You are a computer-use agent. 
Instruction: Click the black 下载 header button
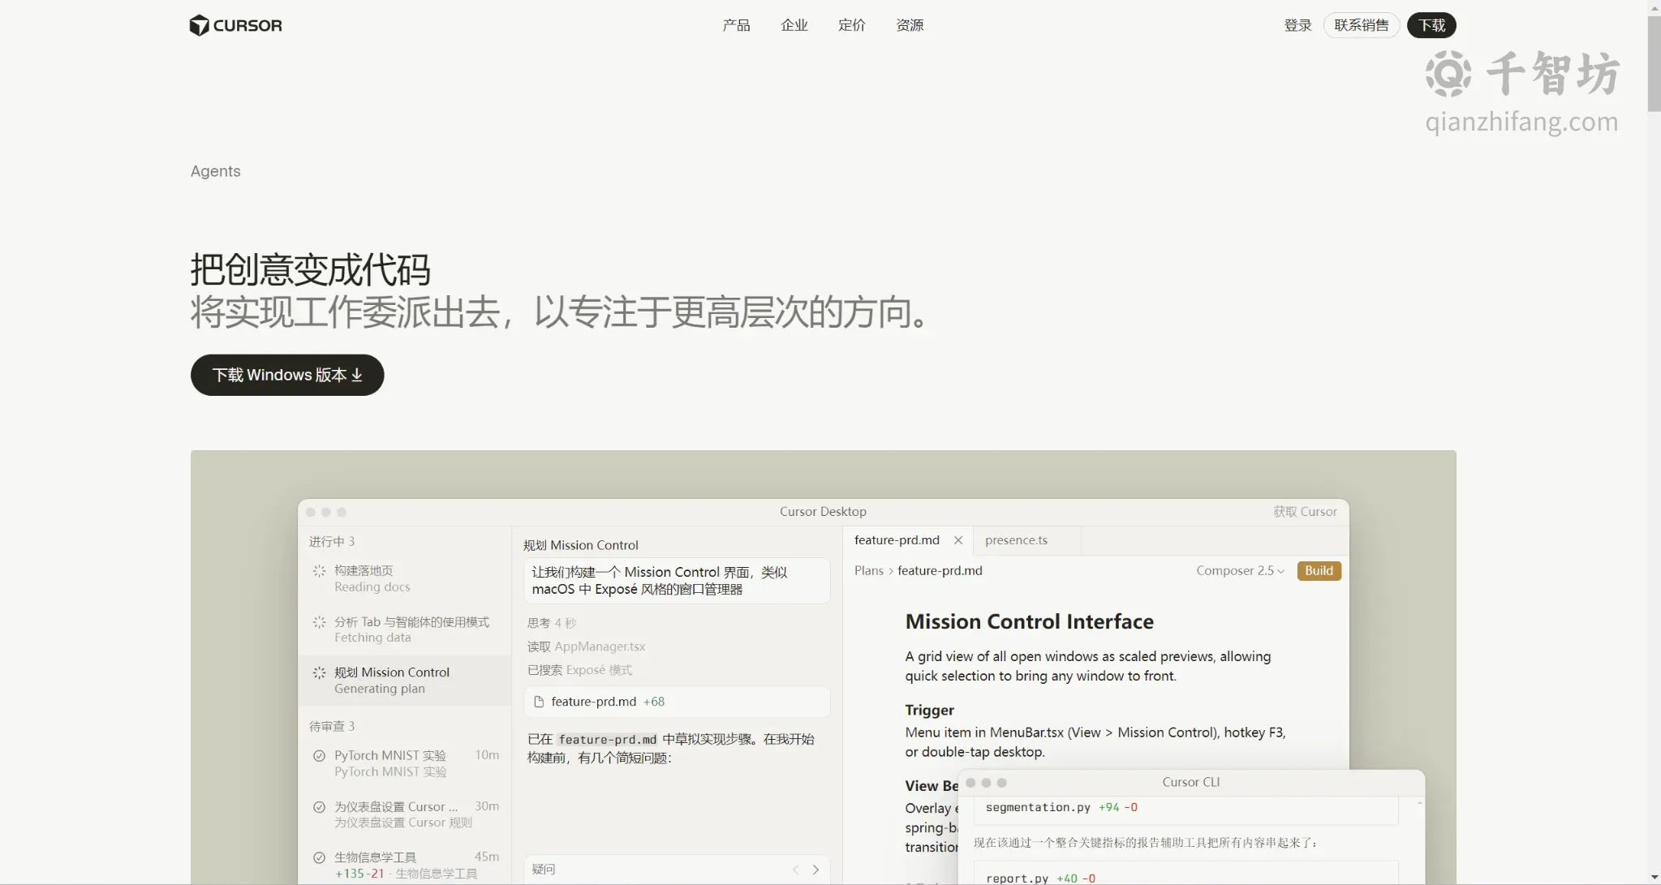pos(1431,25)
